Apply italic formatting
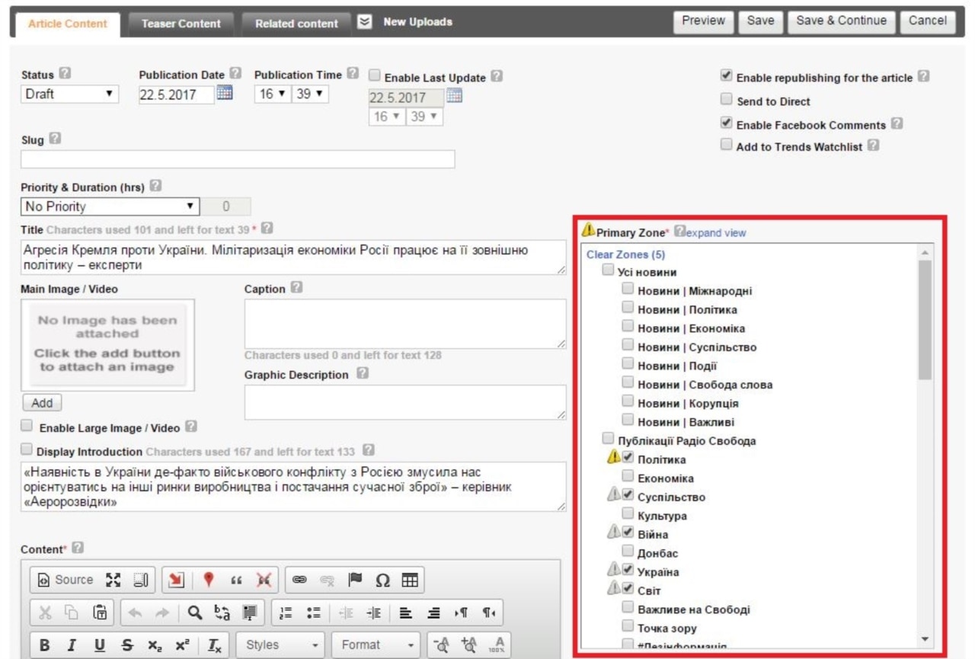The width and height of the screenshot is (975, 659). point(72,645)
